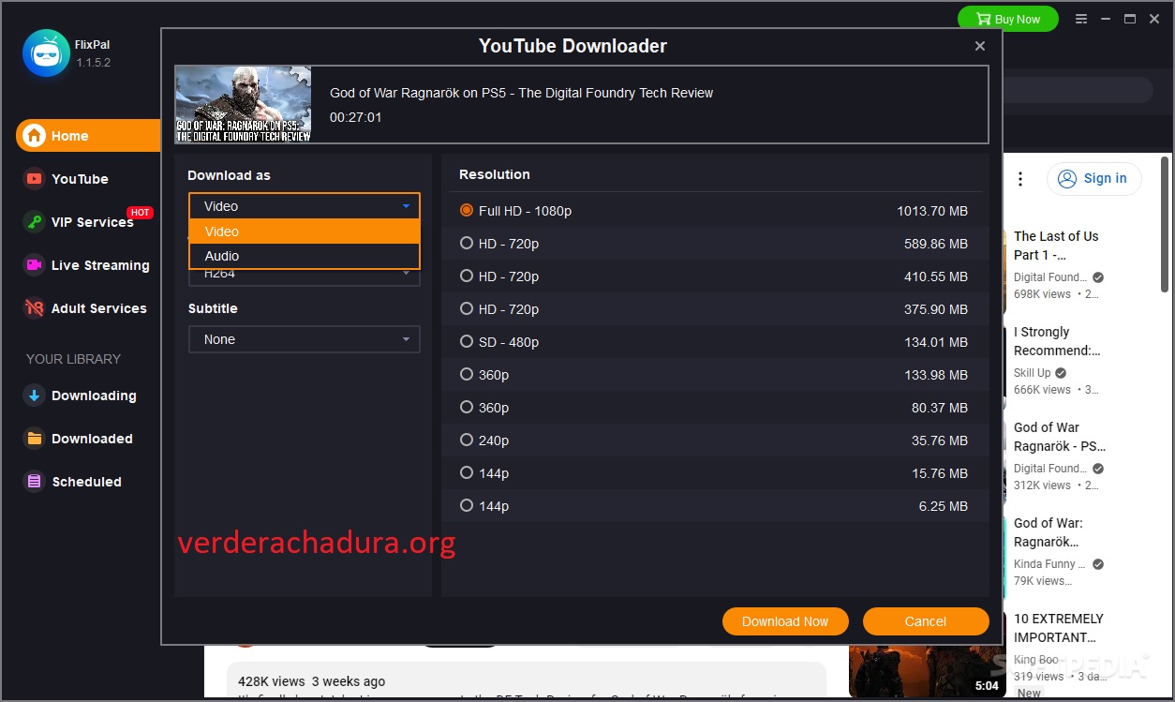The height and width of the screenshot is (702, 1175).
Task: Open I Strongly Recommend video link
Action: [1057, 341]
